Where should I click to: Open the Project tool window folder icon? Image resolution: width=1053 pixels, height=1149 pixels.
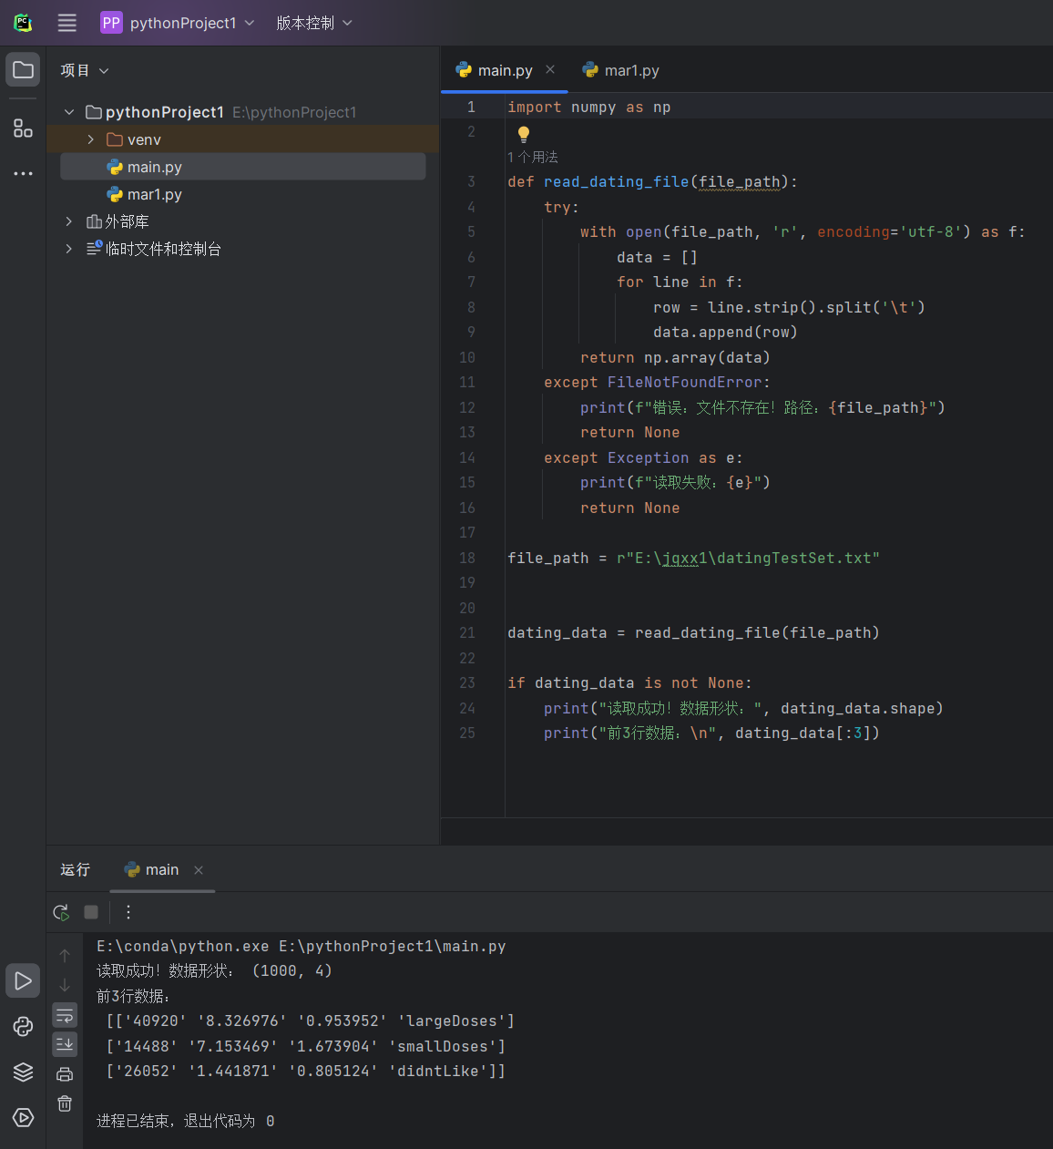[23, 70]
